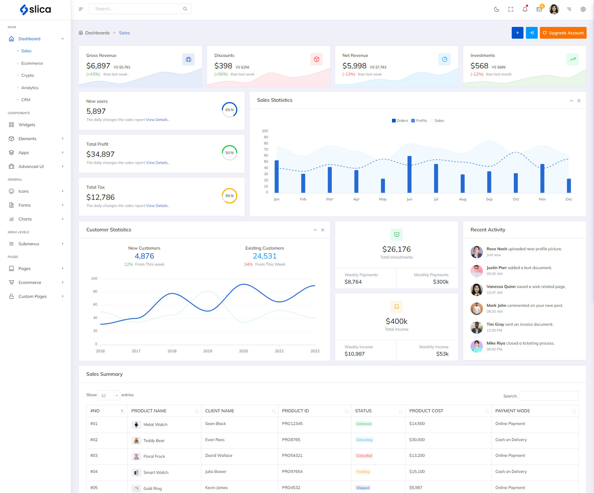The height and width of the screenshot is (493, 594).
Task: Open notifications bell icon
Action: click(x=525, y=9)
